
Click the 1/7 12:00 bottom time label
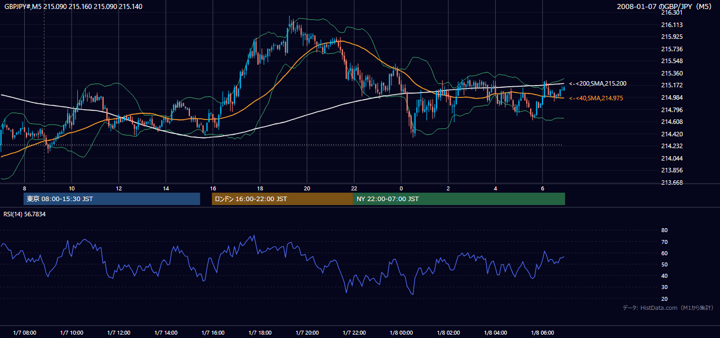coord(118,333)
